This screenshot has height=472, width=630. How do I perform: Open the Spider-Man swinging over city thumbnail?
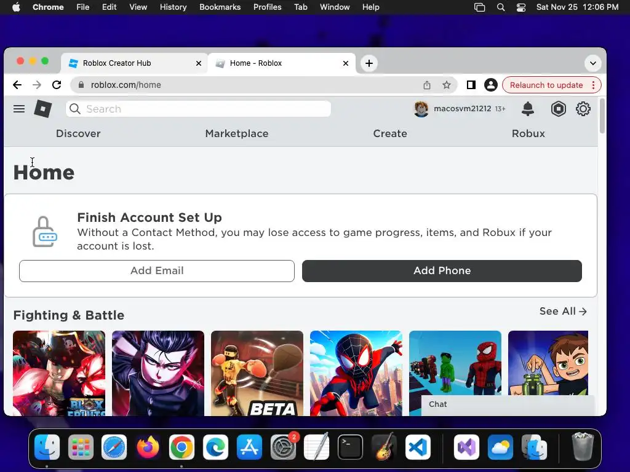coord(356,373)
